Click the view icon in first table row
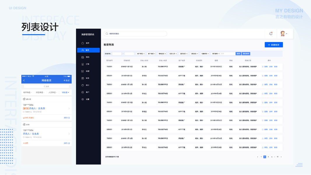 click(263, 67)
